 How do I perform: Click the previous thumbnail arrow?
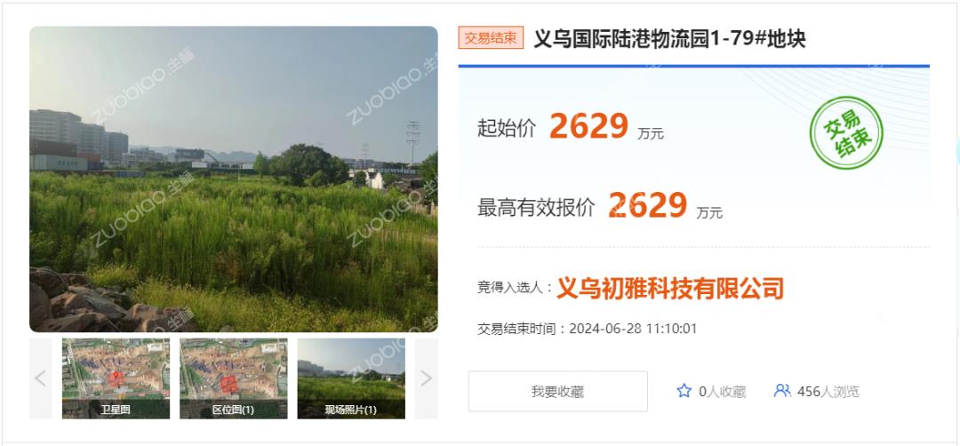click(40, 378)
